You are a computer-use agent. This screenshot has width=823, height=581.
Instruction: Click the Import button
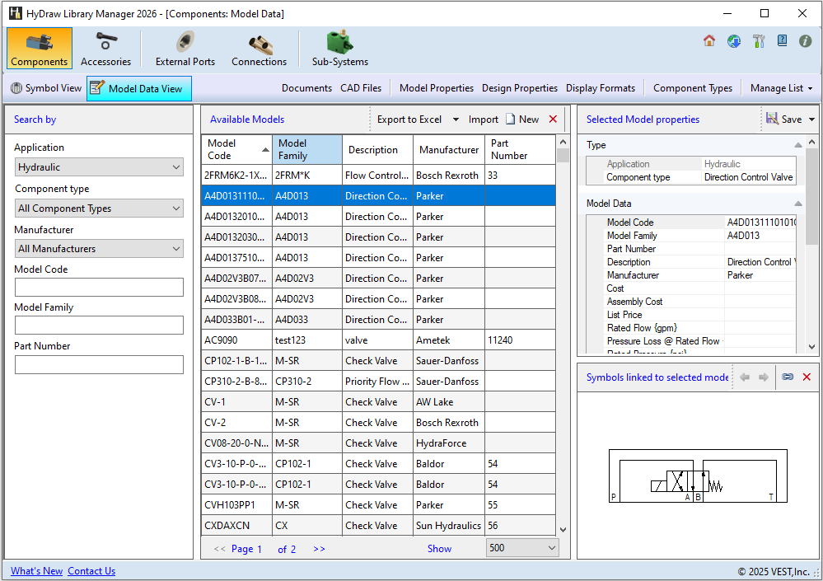[x=484, y=119]
